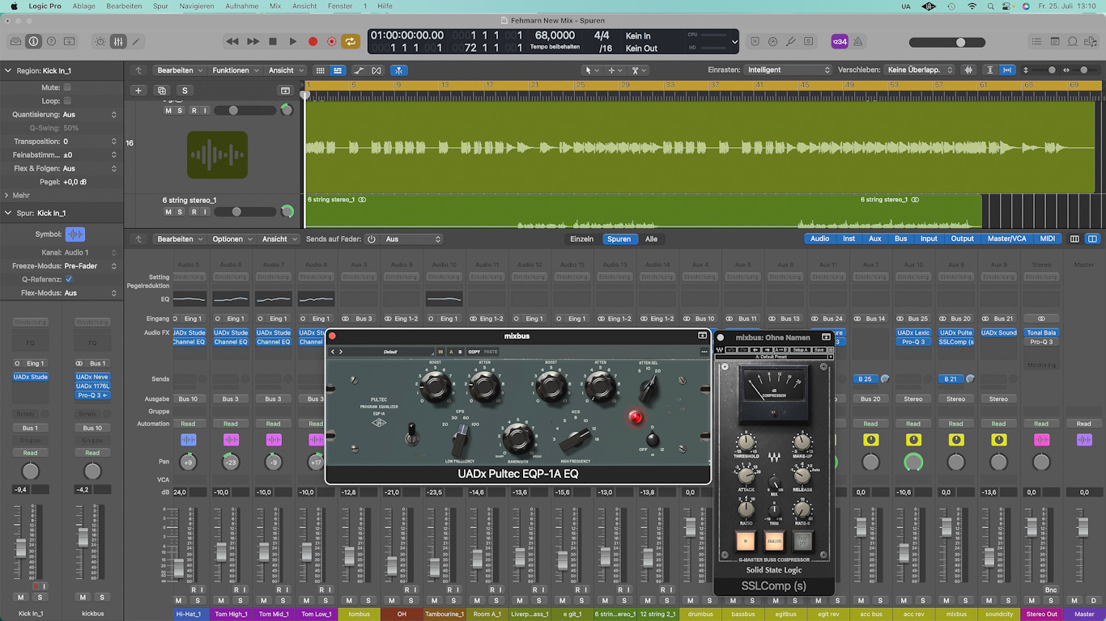Open the Loop Browser icon

click(1073, 41)
